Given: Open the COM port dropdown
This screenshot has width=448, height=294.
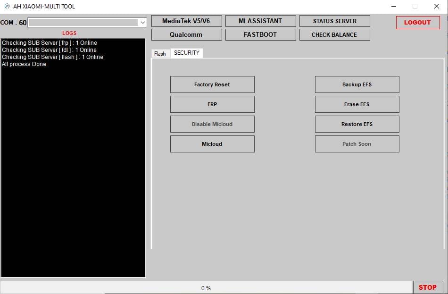Looking at the screenshot, I should coord(142,22).
